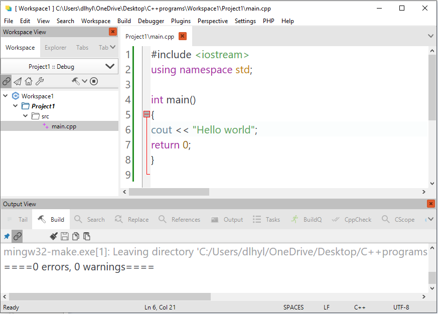
Task: Open the Project1 :: Debug configuration dropdown
Action: point(59,66)
